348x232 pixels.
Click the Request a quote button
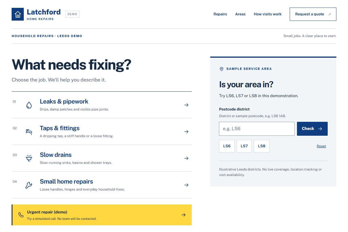click(x=313, y=14)
